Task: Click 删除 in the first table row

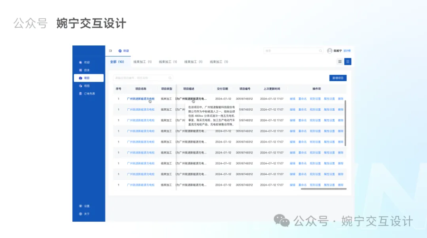Action: coord(341,99)
